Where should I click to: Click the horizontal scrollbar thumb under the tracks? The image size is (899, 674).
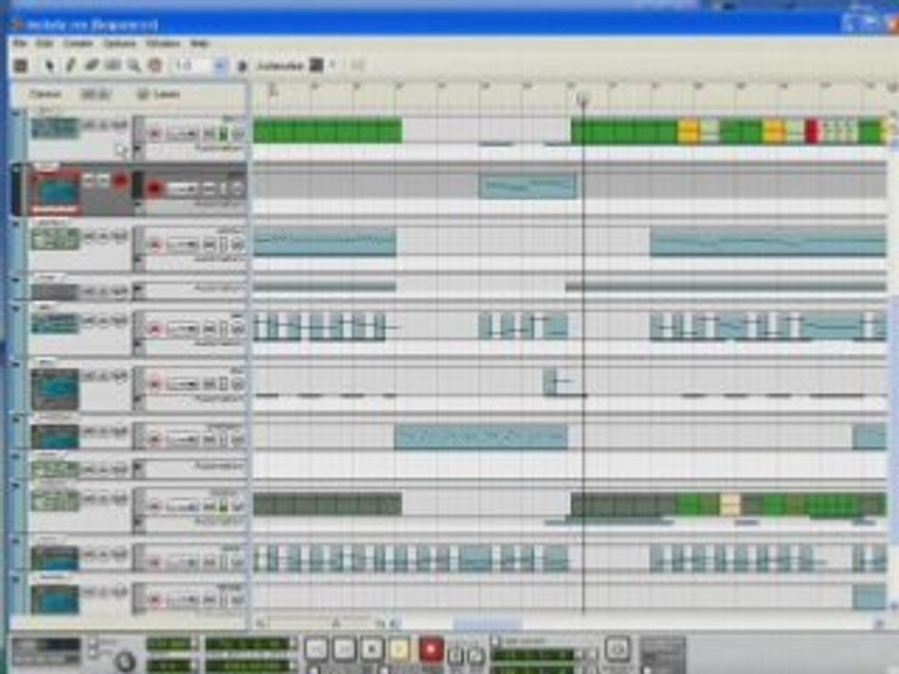coord(487,623)
